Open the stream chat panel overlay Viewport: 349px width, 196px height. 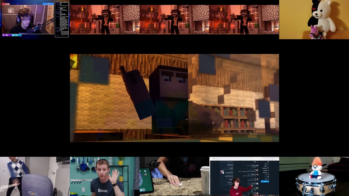[x=62, y=19]
